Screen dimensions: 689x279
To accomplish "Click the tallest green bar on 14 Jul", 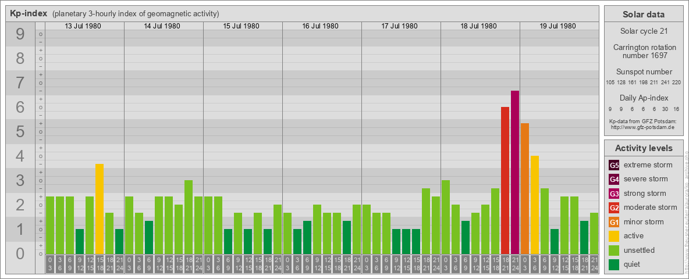I will pos(189,217).
